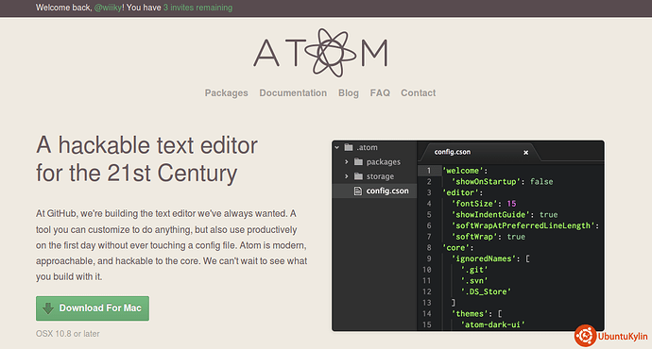Viewport: 652px width, 349px height.
Task: Click the 'themes' key in code
Action: (472, 314)
